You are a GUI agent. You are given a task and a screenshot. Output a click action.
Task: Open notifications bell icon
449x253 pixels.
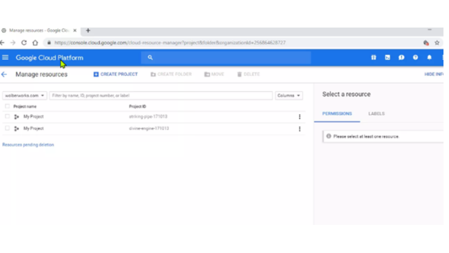(x=429, y=58)
